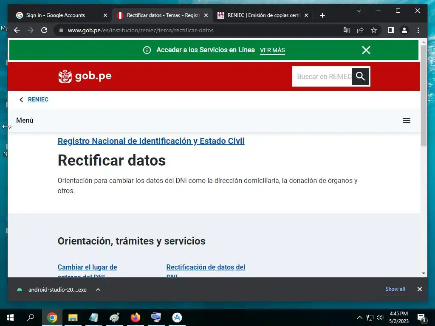Open the clock showing 4:45 PM
435x326 pixels.
pos(398,318)
